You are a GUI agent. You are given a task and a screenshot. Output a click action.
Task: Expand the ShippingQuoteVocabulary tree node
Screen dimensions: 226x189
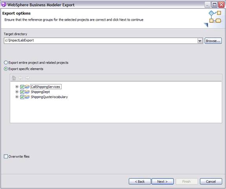pyautogui.click(x=17, y=97)
